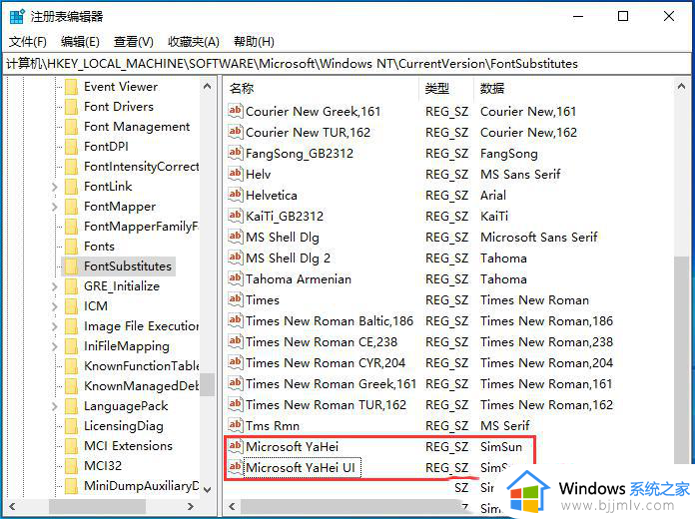
Task: Click string icon of Helv value
Action: 236,174
